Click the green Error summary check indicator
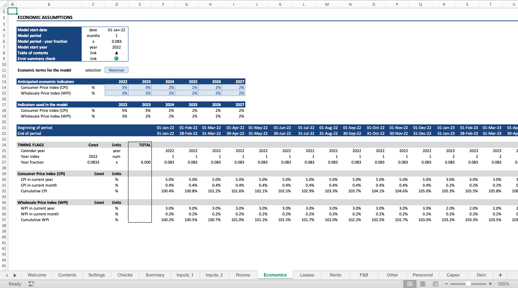 [116, 58]
